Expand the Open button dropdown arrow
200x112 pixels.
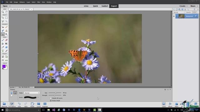(x=10, y=6)
